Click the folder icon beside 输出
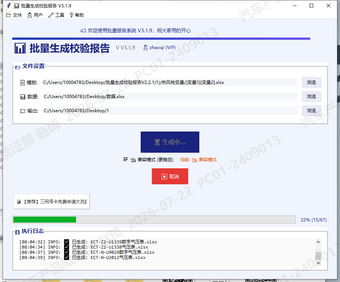This screenshot has height=282, width=340. point(23,111)
